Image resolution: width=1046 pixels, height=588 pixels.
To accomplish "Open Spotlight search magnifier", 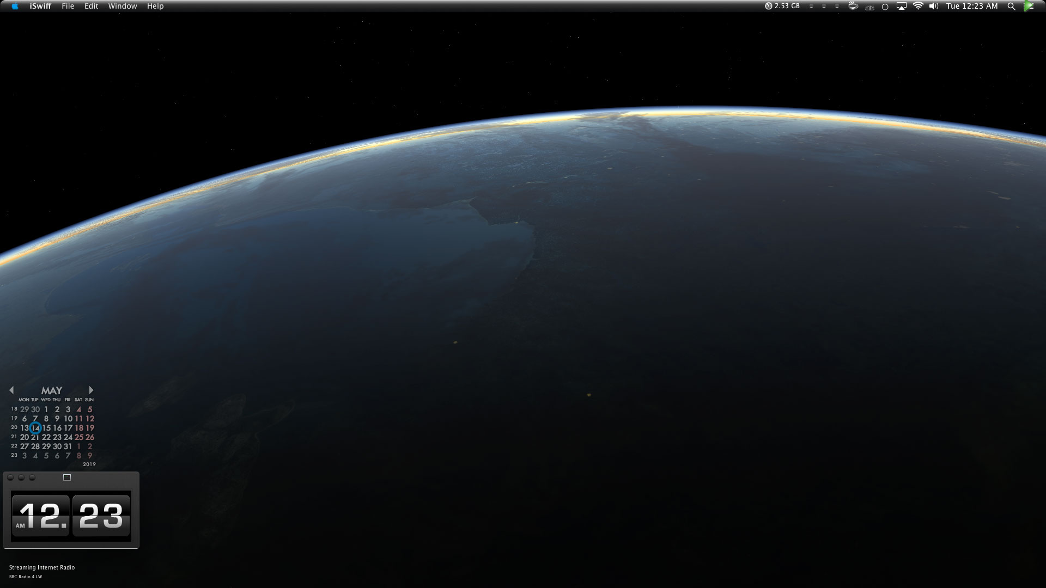I will 1011,7.
